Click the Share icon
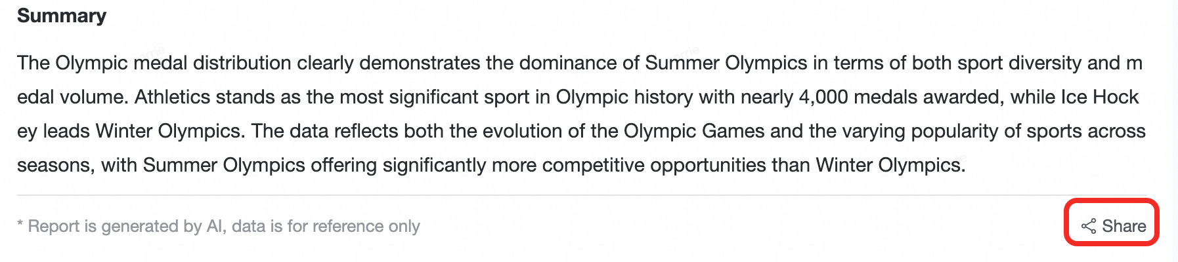 (x=1088, y=227)
